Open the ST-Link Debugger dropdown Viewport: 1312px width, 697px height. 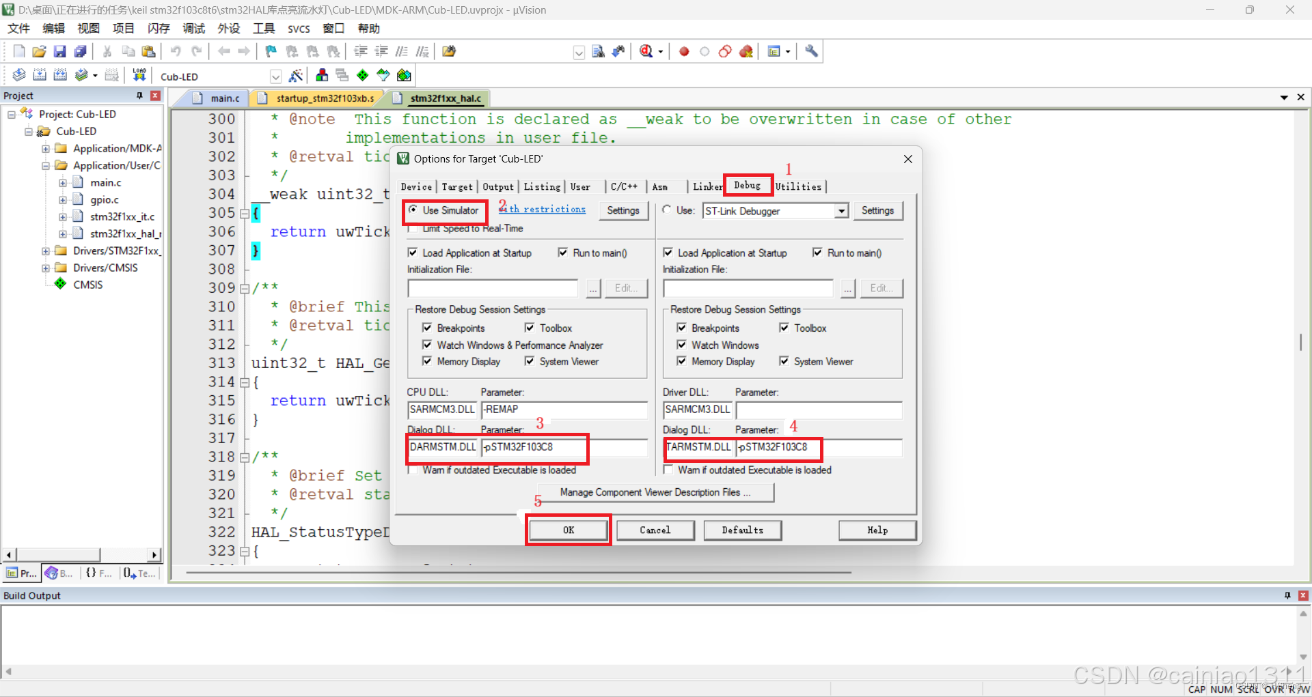pyautogui.click(x=841, y=211)
